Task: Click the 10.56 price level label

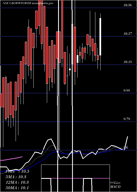Action: pos(128,5)
